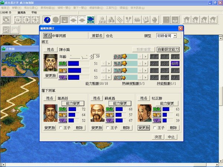Viewport: 223px width, 167px height.
Task: Click the 智謀 stat icon for the king
Action: click(63, 77)
